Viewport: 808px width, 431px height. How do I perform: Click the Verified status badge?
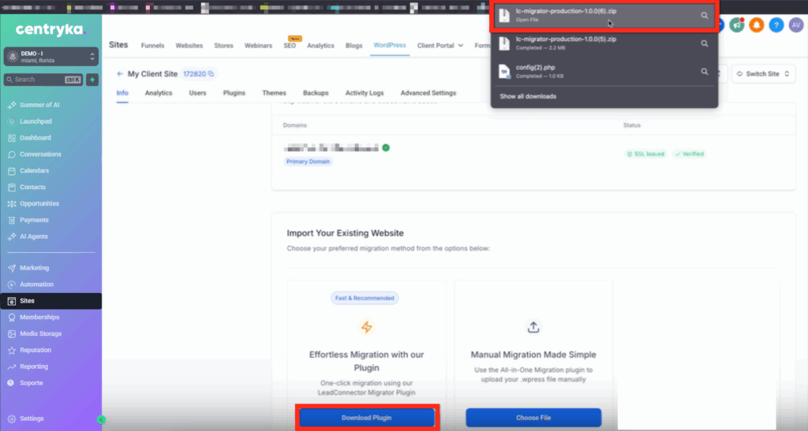(690, 154)
